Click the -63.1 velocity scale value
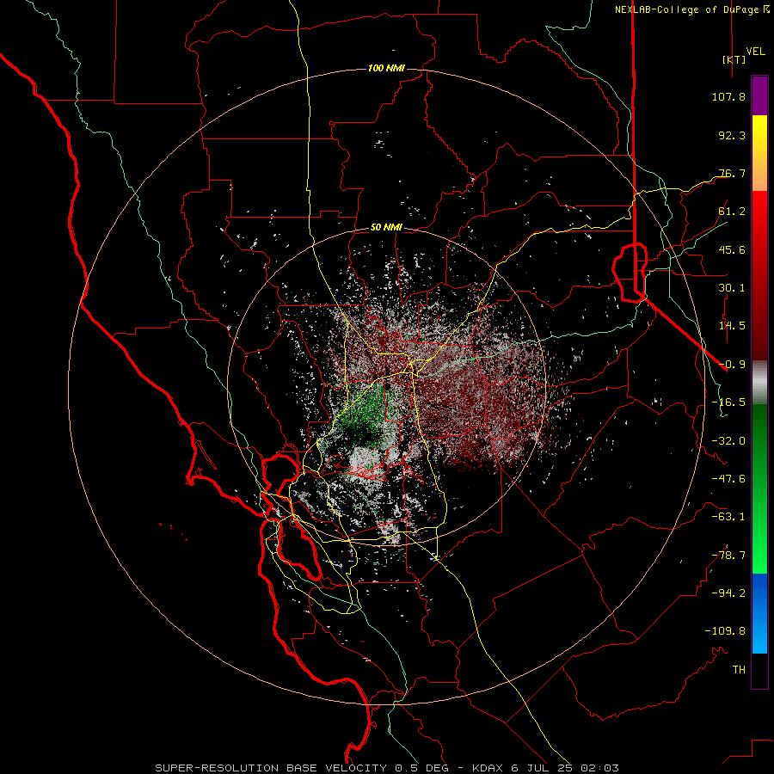Image resolution: width=774 pixels, height=774 pixels. 728,517
